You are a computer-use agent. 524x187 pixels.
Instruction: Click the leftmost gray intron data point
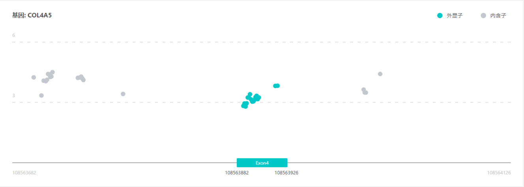pyautogui.click(x=34, y=77)
